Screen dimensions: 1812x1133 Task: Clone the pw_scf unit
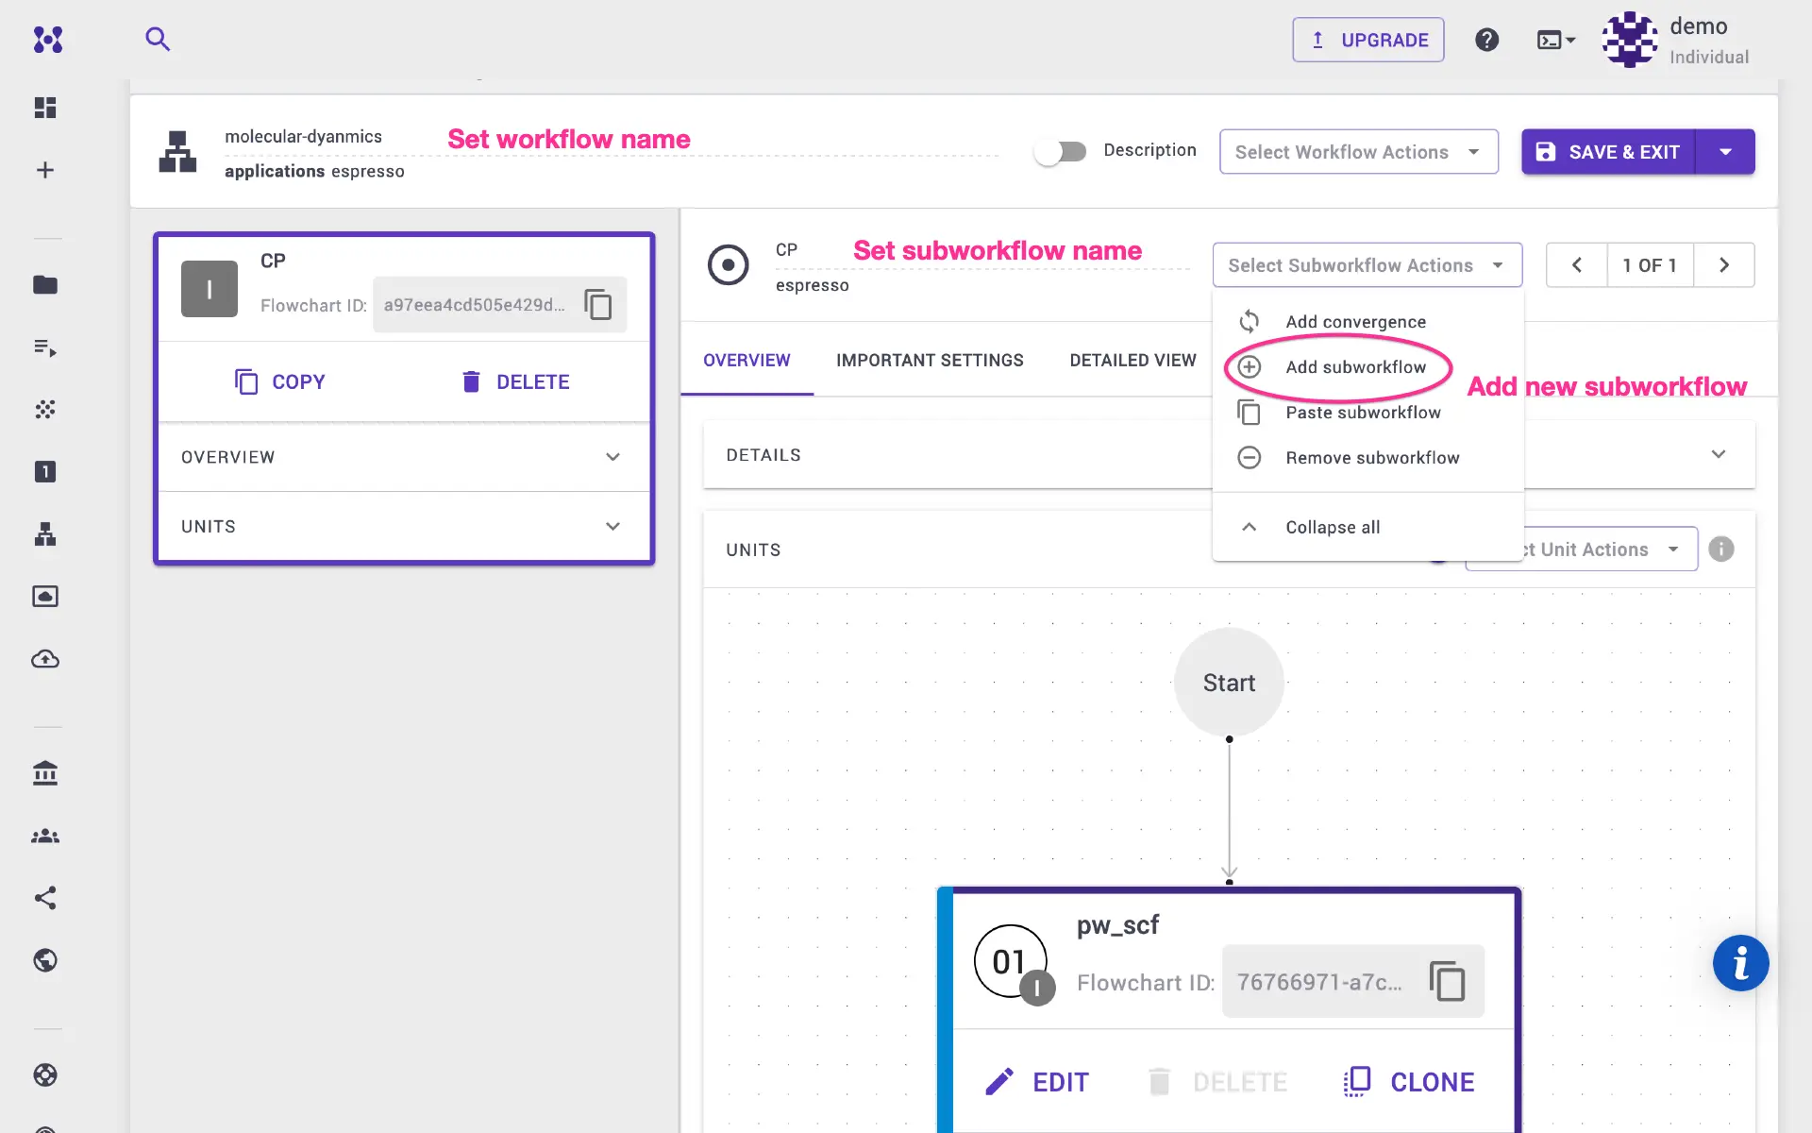click(1407, 1081)
